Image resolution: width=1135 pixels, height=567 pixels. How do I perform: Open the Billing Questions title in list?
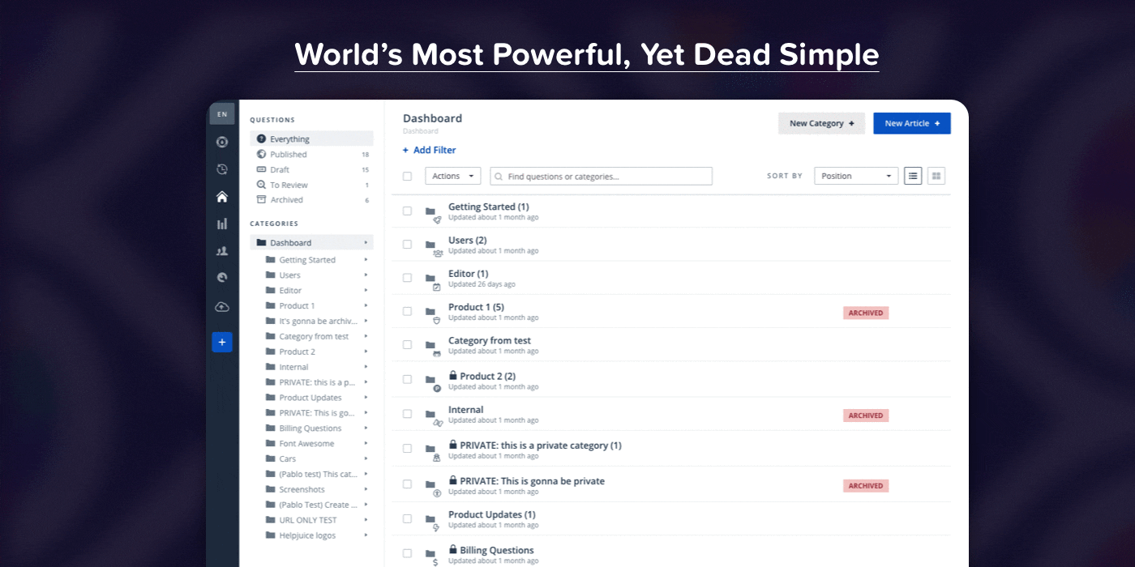tap(497, 550)
